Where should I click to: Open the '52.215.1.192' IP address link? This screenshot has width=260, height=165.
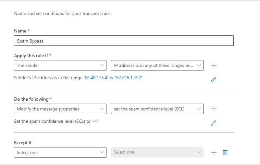(x=129, y=78)
